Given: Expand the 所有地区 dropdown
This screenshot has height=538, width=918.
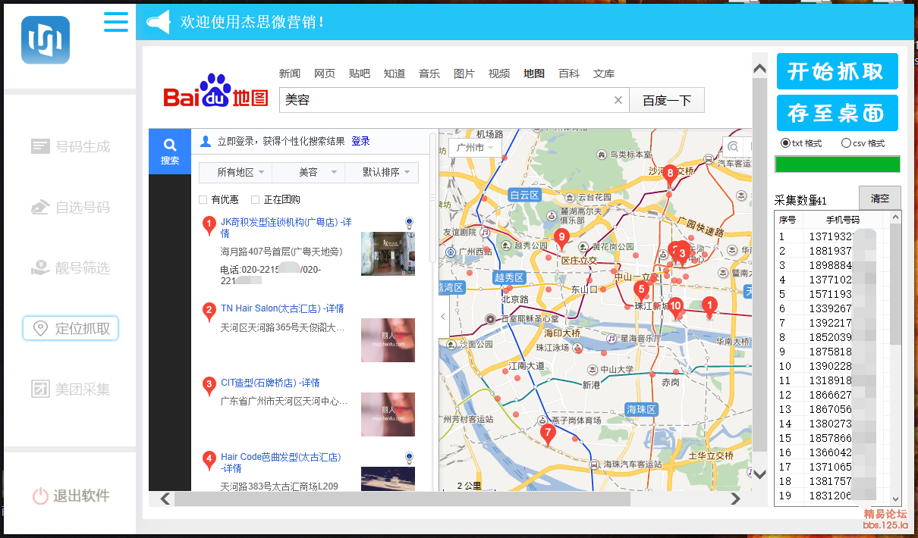Looking at the screenshot, I should click(x=235, y=173).
